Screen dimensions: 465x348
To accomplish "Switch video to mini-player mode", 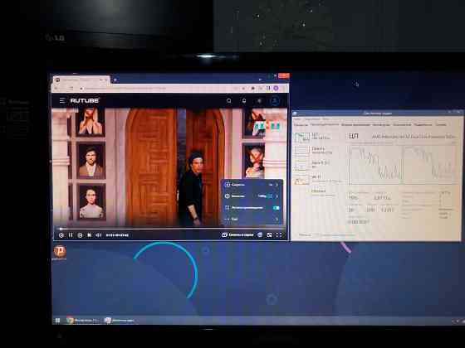I will pyautogui.click(x=269, y=234).
